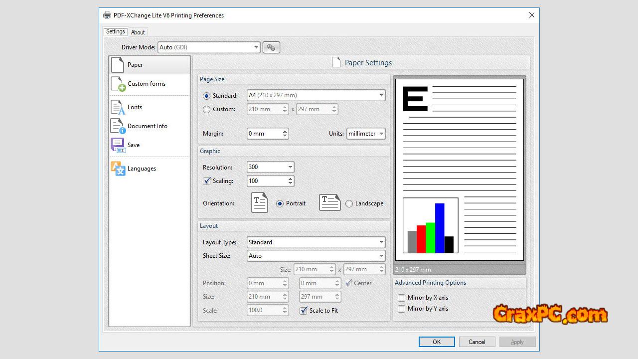
Task: Open the Languages section icon
Action: point(118,169)
